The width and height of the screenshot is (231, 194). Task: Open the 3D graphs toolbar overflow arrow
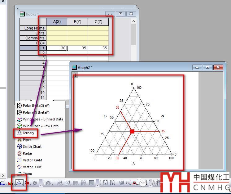click(97, 184)
